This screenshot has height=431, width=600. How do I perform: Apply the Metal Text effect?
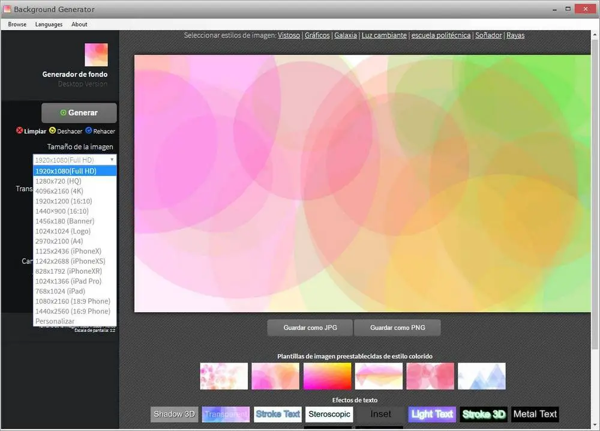coord(535,414)
